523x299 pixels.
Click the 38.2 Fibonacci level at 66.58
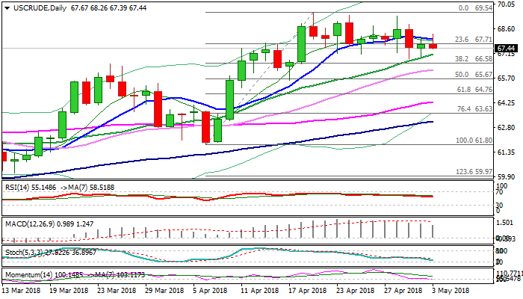(472, 58)
